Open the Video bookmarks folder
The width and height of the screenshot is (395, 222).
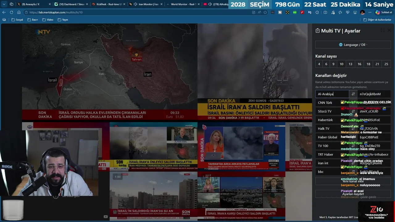(48, 20)
